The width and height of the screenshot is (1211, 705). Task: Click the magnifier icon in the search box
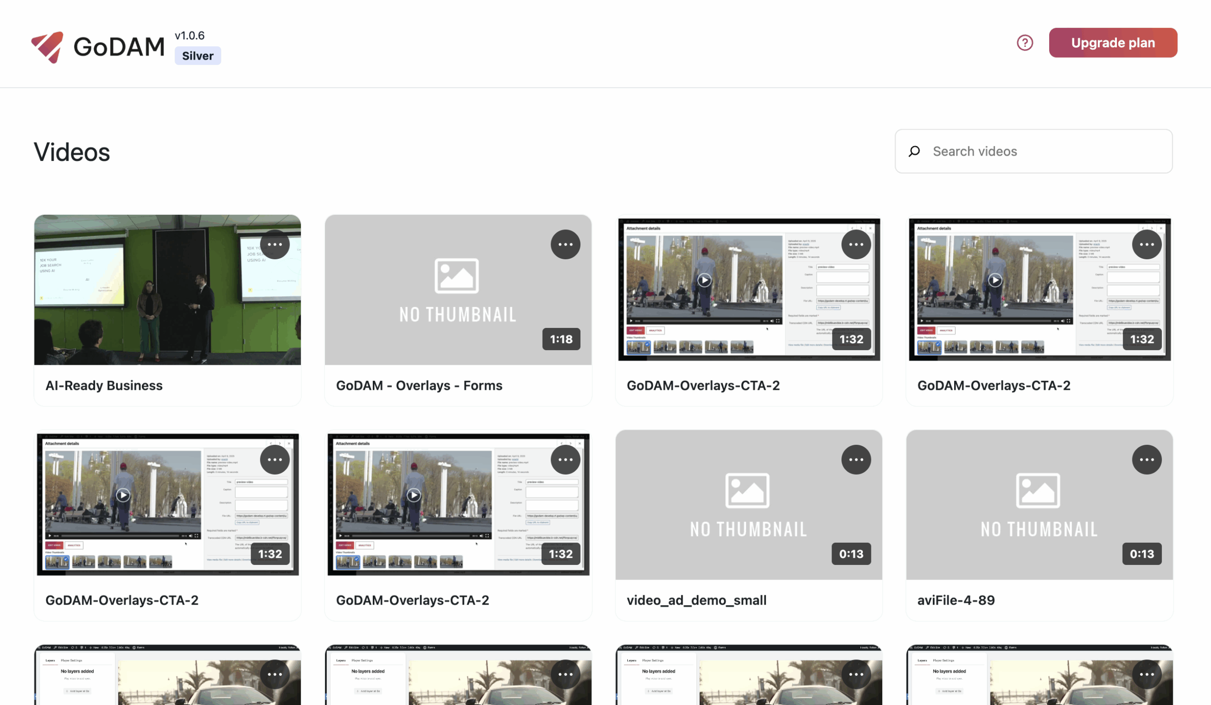914,151
